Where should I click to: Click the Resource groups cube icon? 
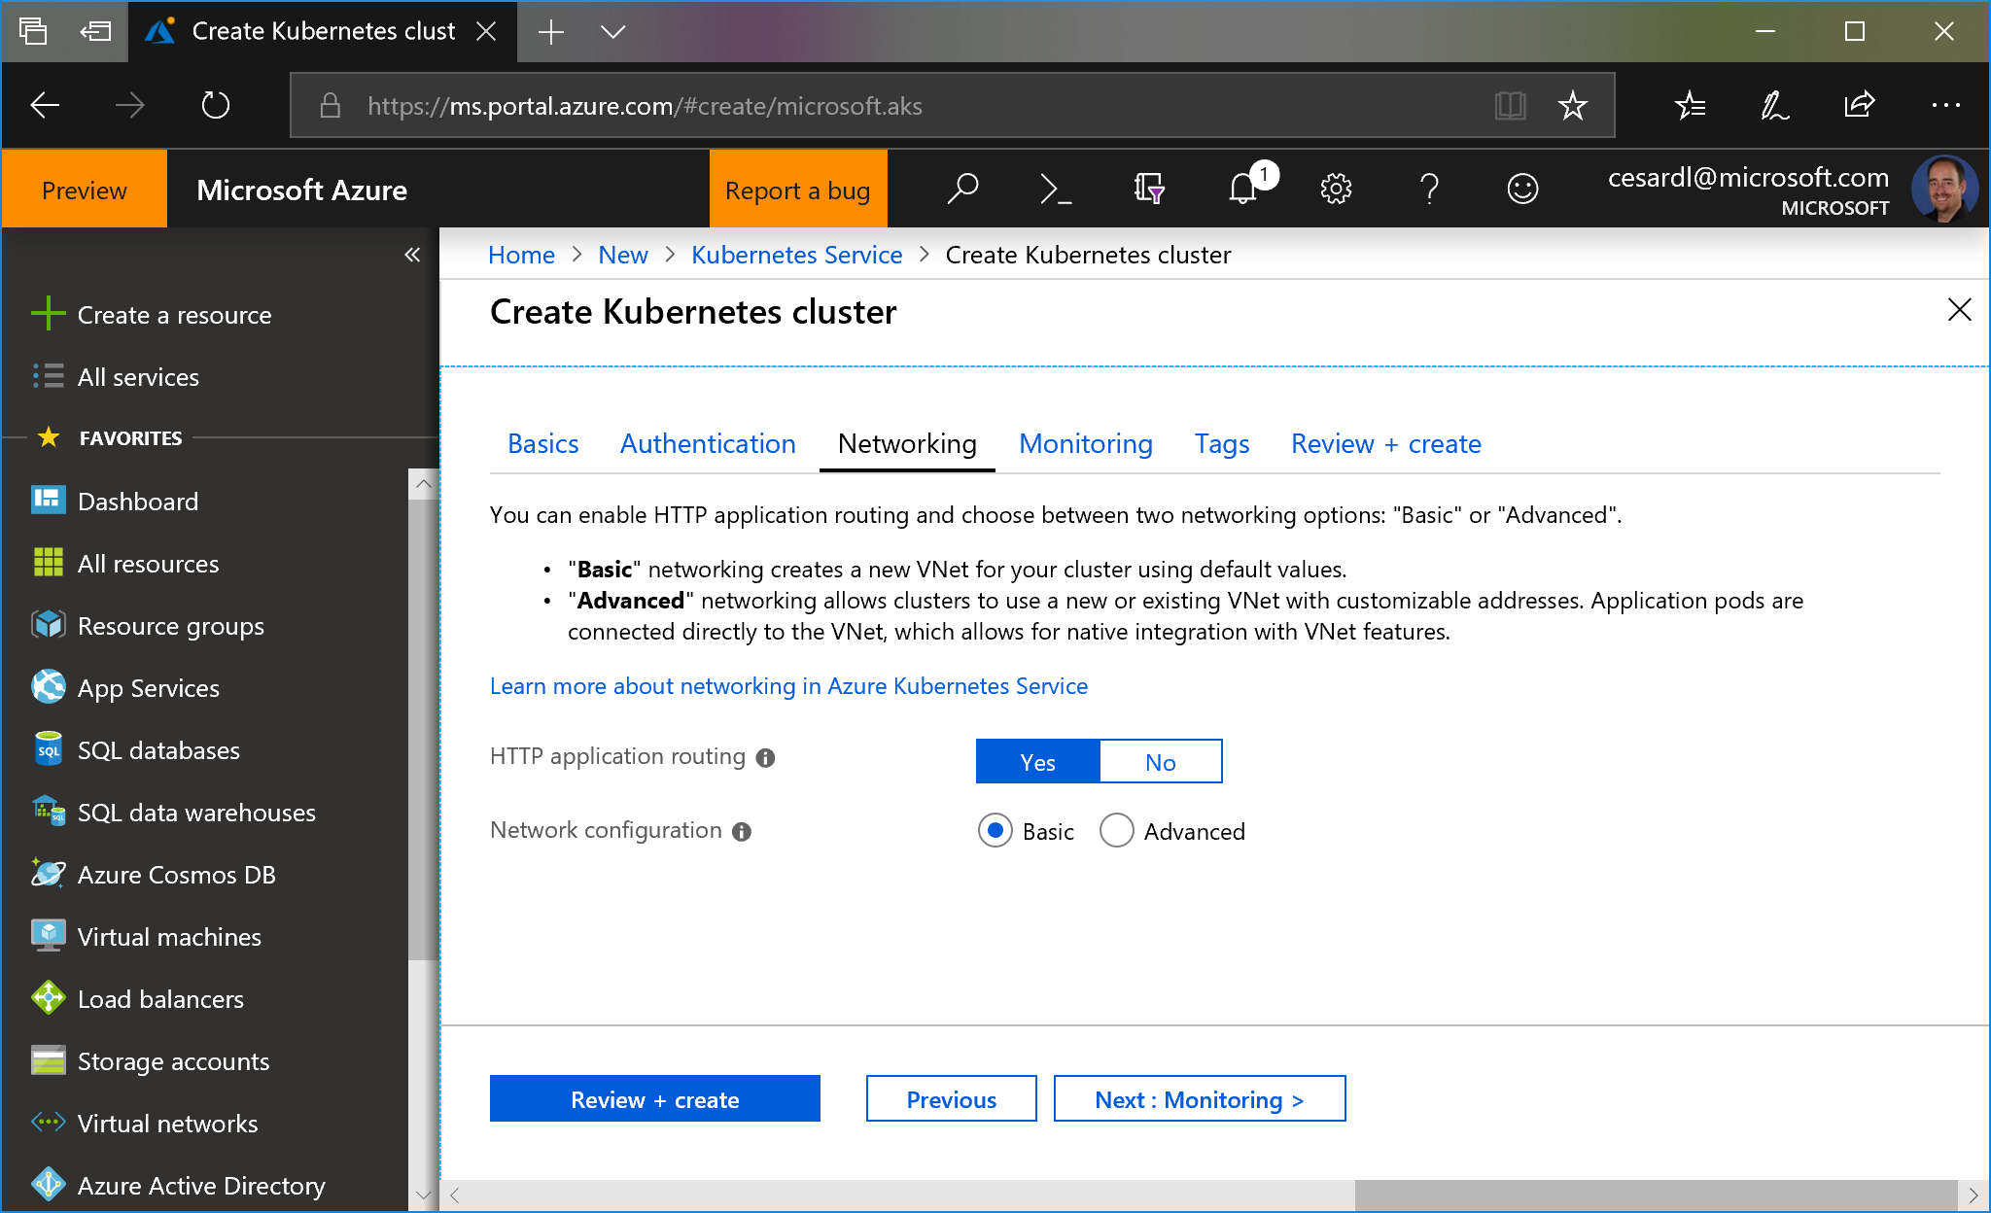[49, 625]
